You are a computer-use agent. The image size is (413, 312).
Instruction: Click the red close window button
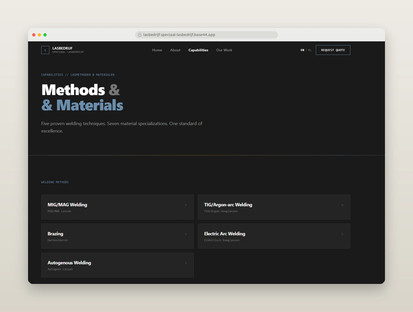[x=34, y=35]
